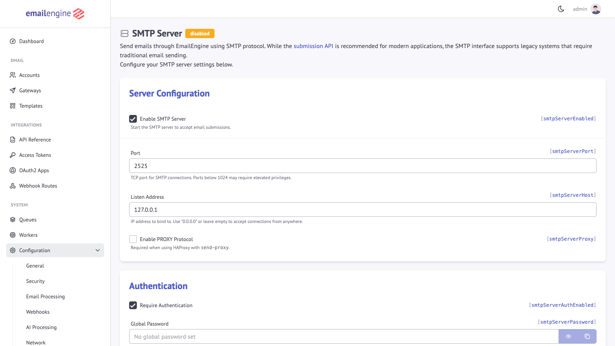Toggle dark mode moon icon

click(561, 9)
